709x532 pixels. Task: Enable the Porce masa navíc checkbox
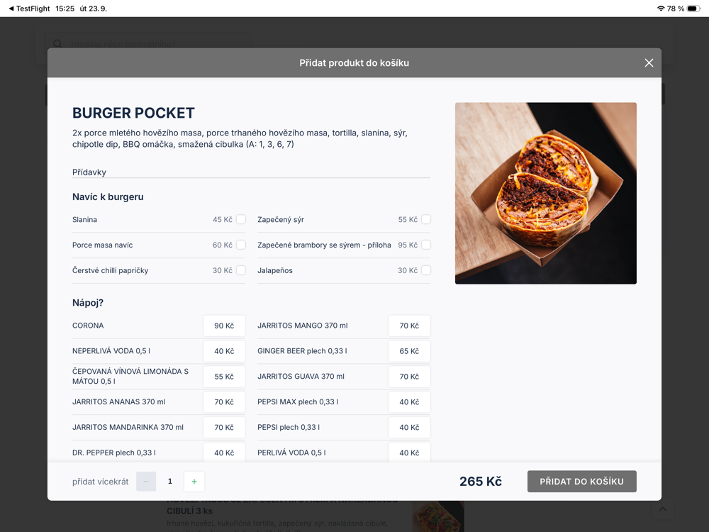coord(241,245)
